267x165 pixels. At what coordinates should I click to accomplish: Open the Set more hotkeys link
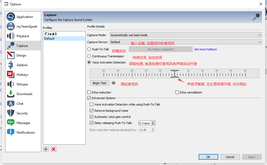click(x=205, y=49)
